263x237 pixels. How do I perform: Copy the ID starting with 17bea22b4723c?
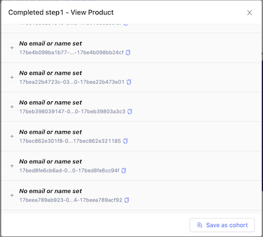[129, 82]
